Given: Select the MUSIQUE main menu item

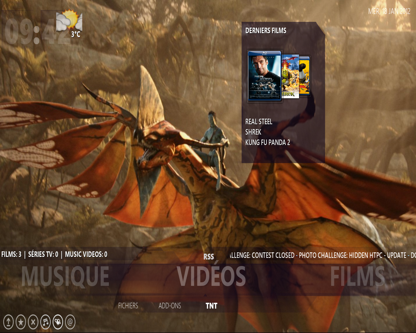Looking at the screenshot, I should (x=65, y=276).
